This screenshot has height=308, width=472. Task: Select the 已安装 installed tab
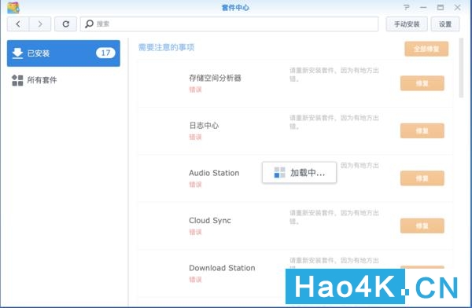pyautogui.click(x=64, y=53)
